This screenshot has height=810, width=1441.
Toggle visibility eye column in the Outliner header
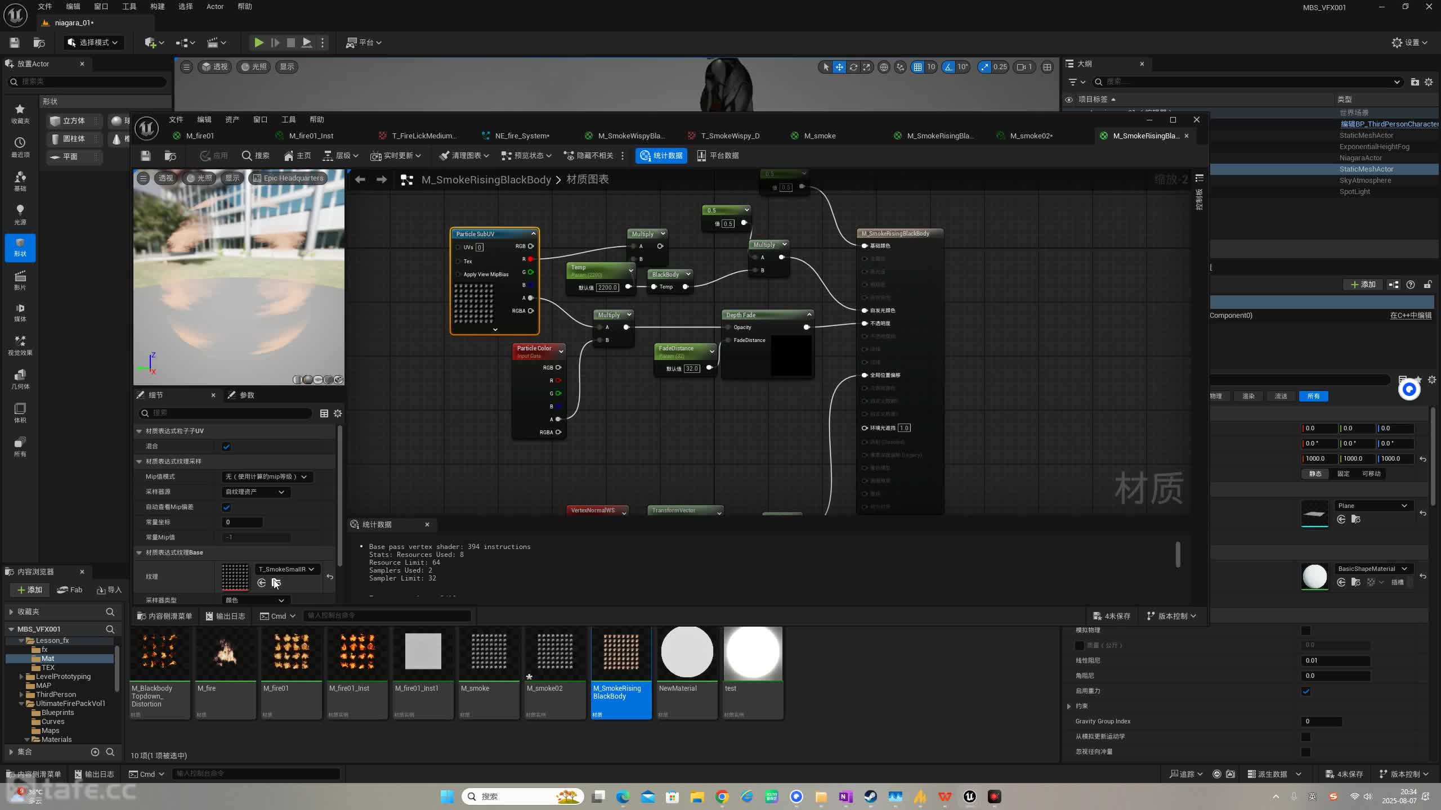click(1069, 100)
